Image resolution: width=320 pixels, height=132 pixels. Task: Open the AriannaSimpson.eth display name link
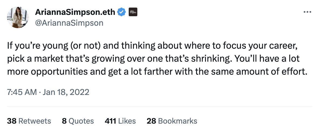[75, 12]
